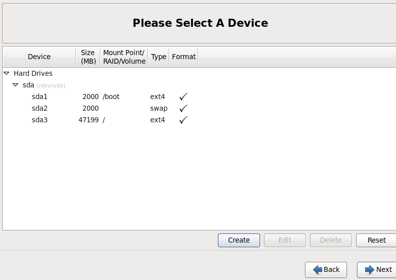This screenshot has height=280, width=396.
Task: Click the sda1 format checkmark
Action: 184,97
